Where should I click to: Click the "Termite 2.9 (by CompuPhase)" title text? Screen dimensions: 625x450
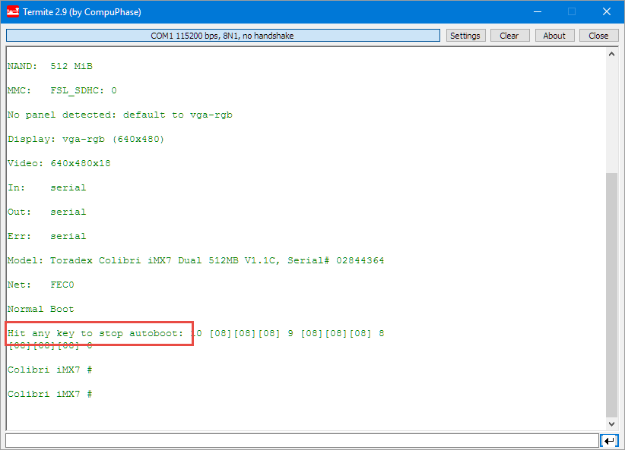click(x=82, y=12)
